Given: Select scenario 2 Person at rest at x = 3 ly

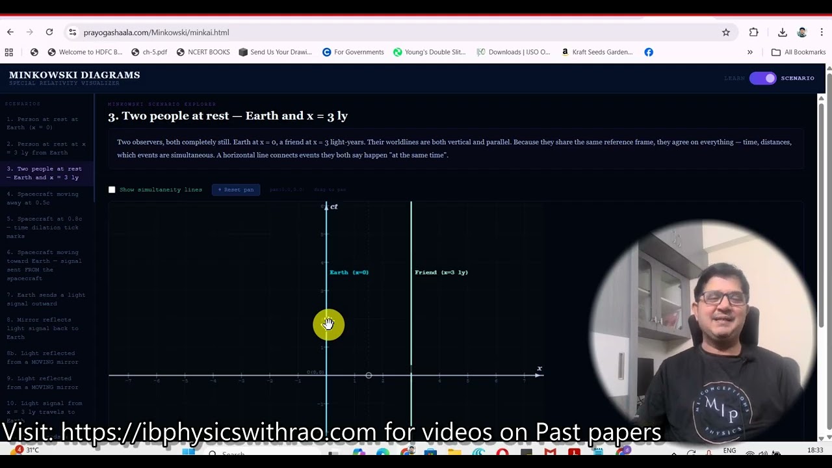Looking at the screenshot, I should pyautogui.click(x=47, y=148).
